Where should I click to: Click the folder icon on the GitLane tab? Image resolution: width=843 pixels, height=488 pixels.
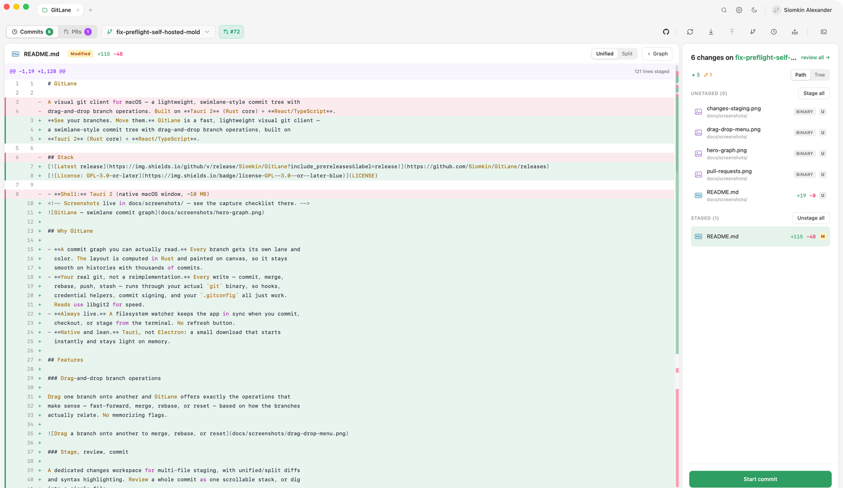click(45, 10)
